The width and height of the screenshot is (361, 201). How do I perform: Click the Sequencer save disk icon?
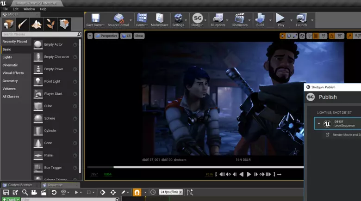pos(6,192)
